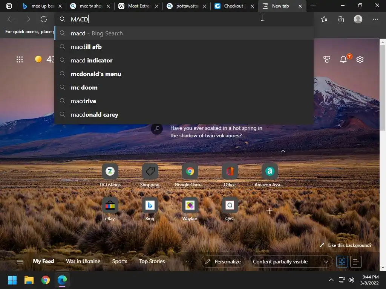The height and width of the screenshot is (289, 386).
Task: Show hidden system tray icons
Action: tap(331, 280)
